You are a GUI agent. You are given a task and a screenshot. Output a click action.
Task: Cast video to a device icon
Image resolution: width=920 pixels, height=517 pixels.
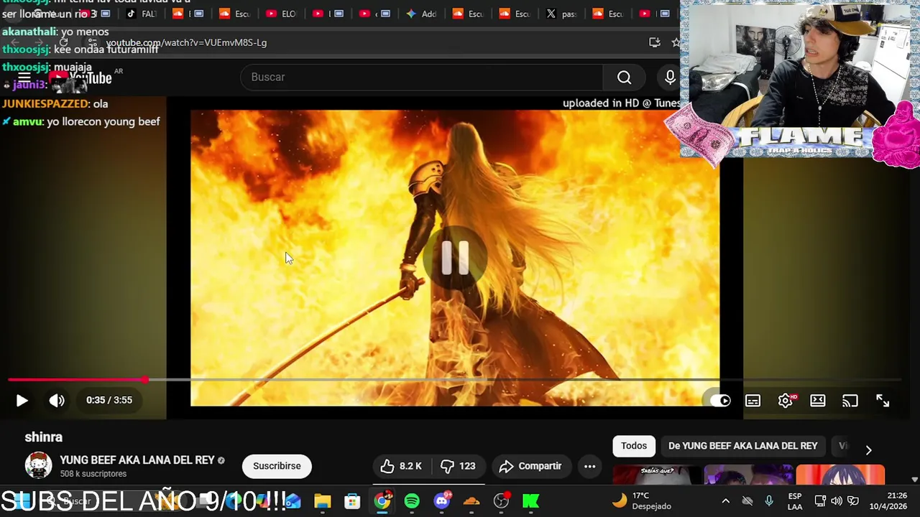point(850,401)
